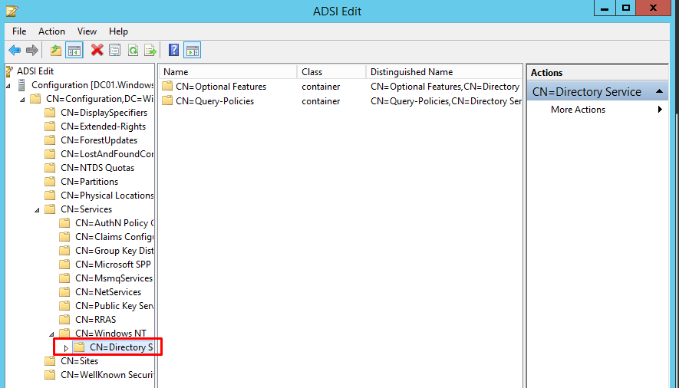Click Class 'container' of Optional Features row
Screen dimensions: 679x388
coord(321,87)
